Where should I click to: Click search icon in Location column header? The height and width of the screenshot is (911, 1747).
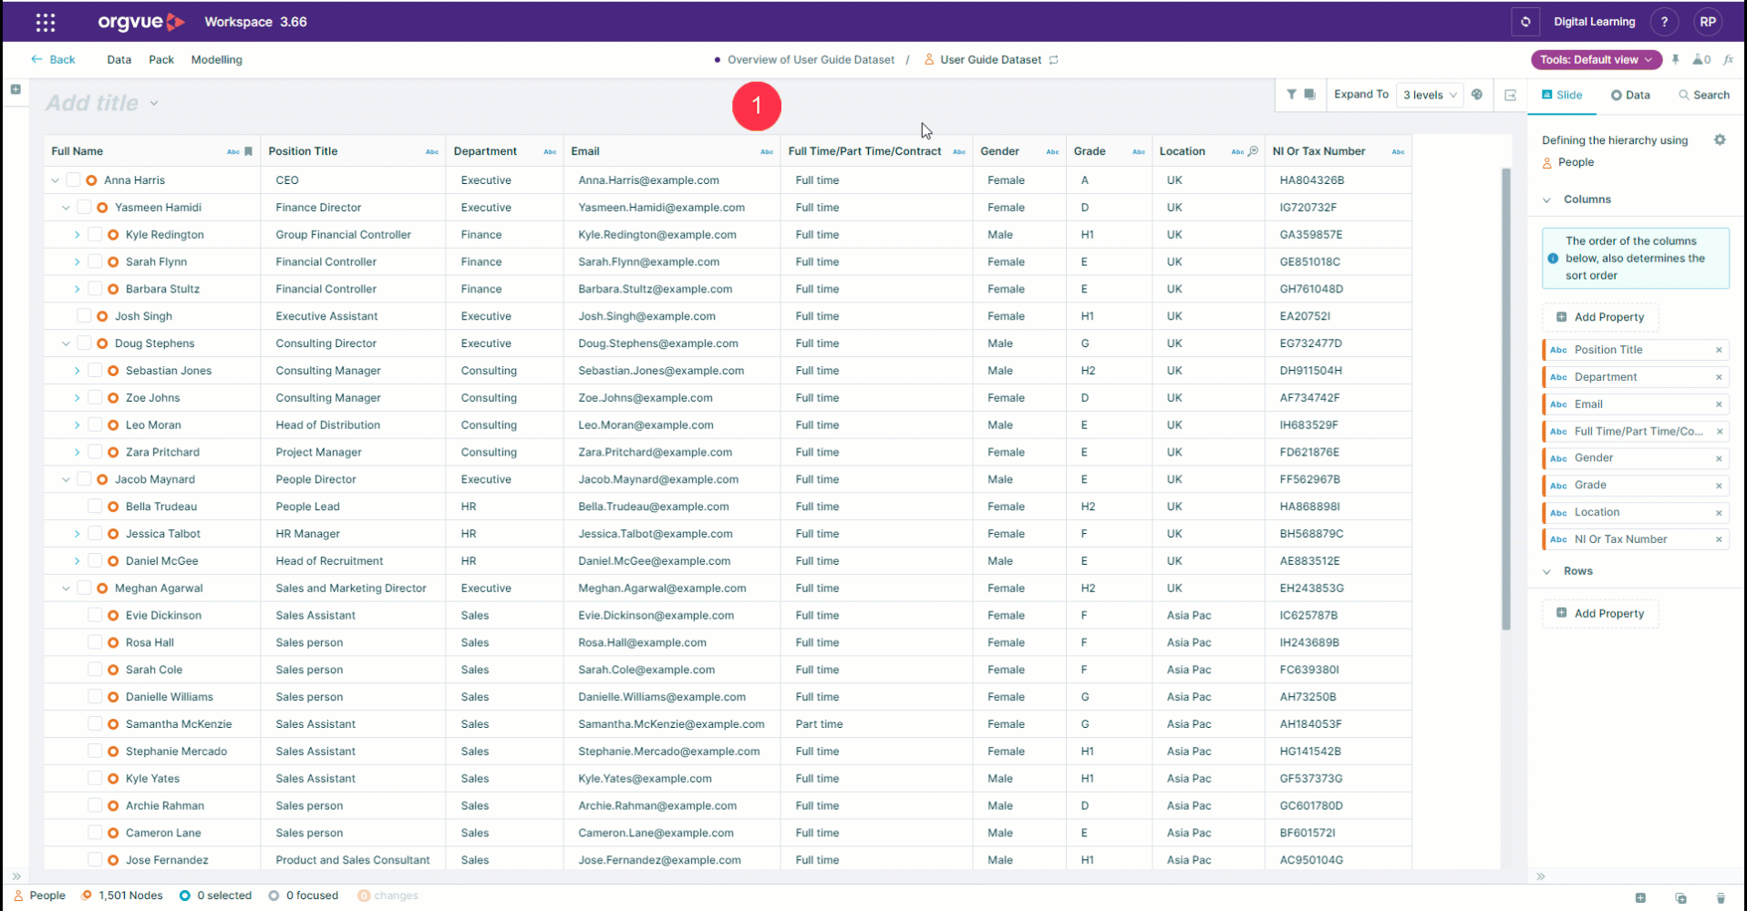pos(1253,151)
